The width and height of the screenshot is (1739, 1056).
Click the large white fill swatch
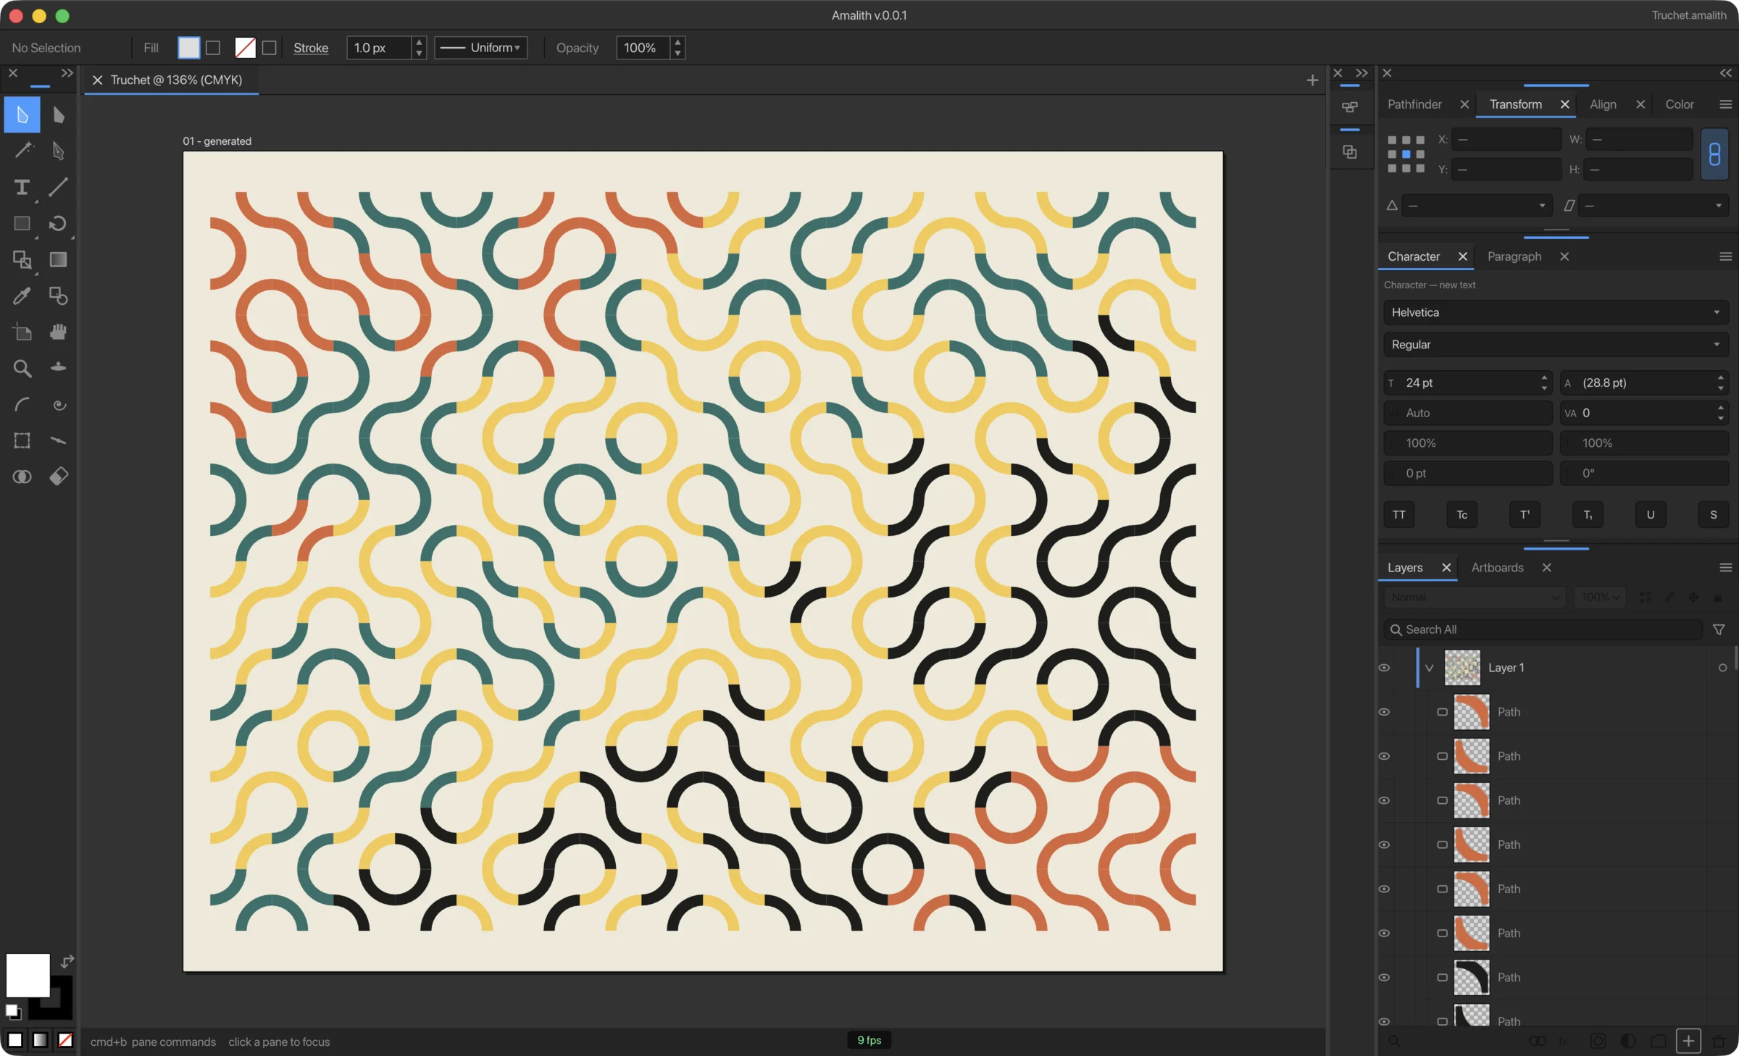tap(28, 975)
